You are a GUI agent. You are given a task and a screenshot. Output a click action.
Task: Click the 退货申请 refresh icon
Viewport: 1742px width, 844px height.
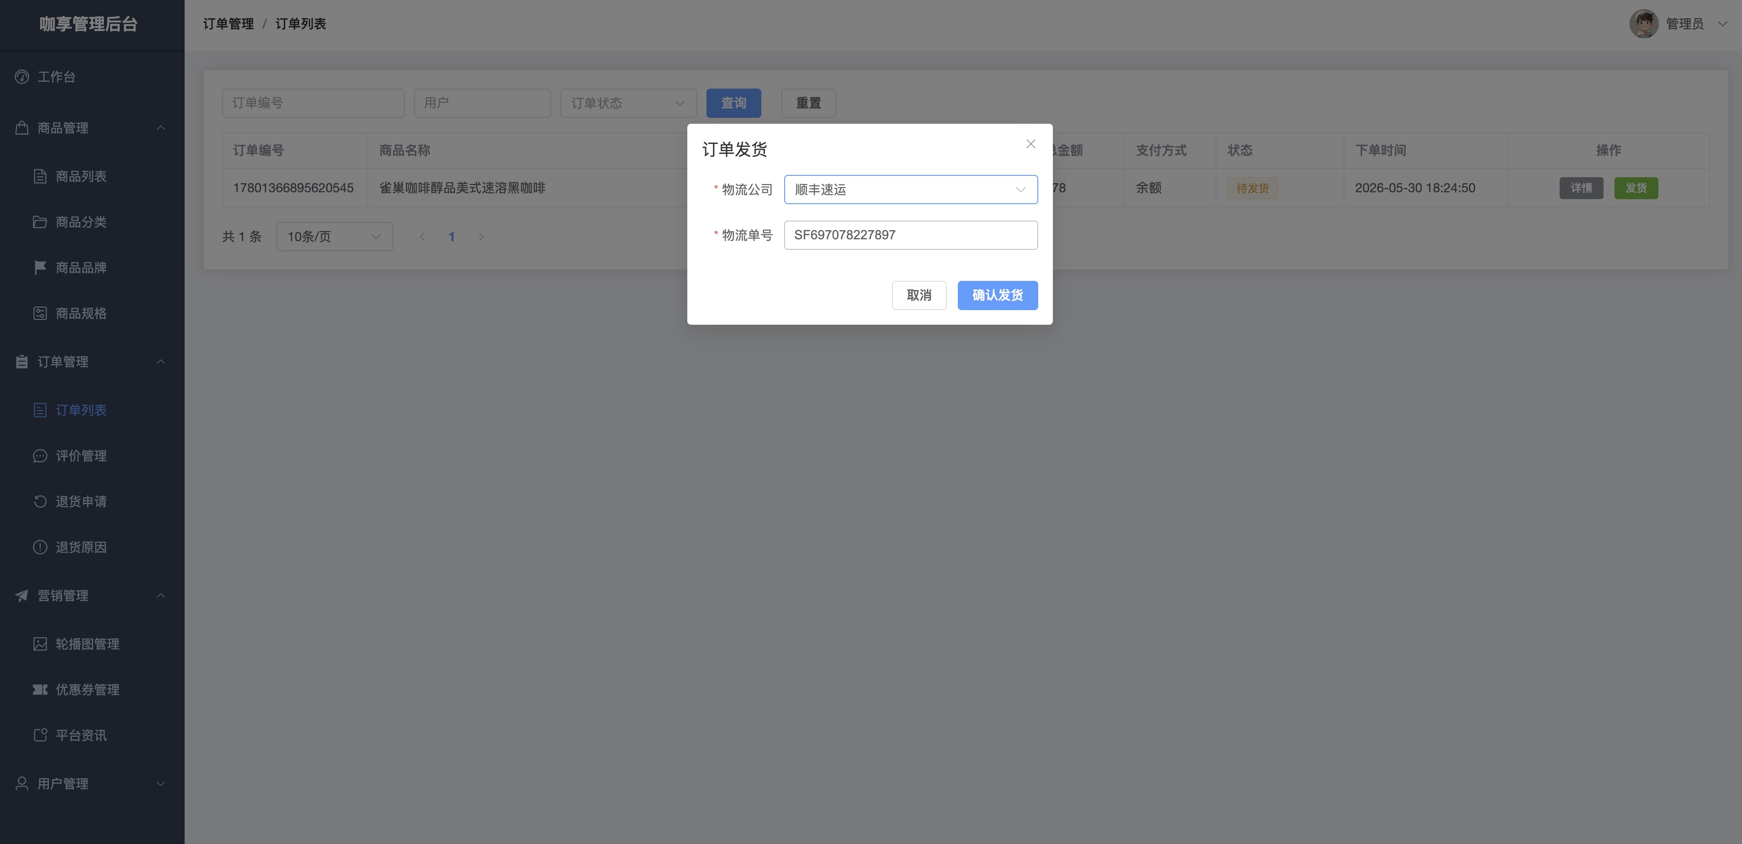point(40,501)
